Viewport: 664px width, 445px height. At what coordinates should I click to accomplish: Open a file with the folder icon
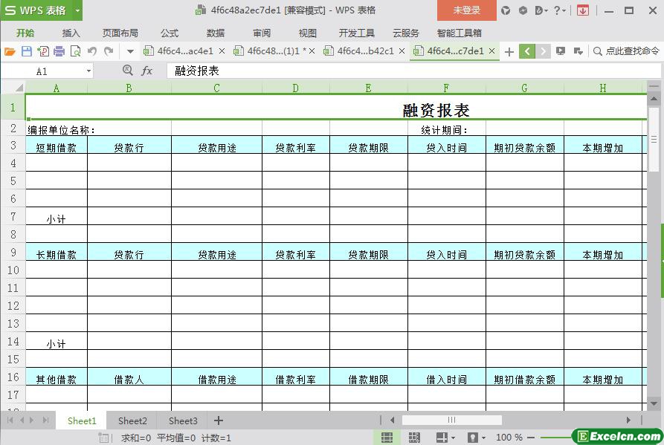coord(10,51)
